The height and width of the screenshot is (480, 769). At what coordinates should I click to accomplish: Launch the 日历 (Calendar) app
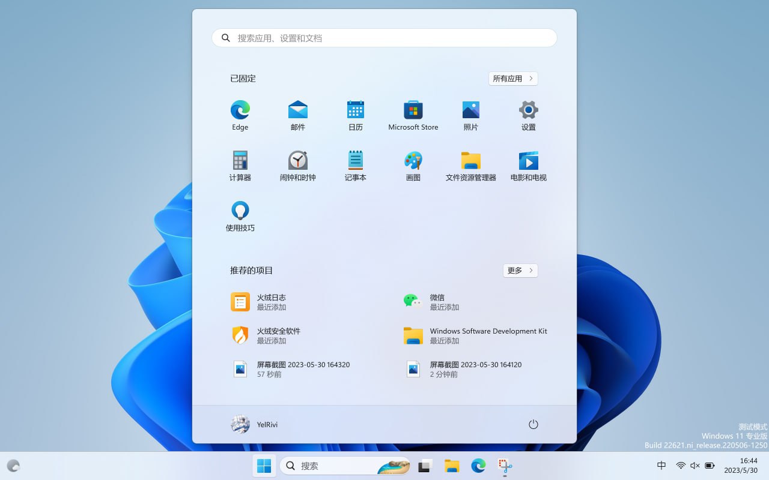coord(355,115)
